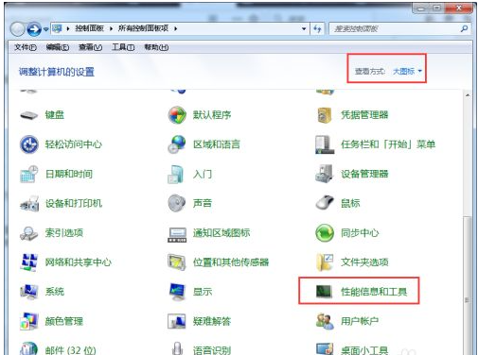The image size is (478, 355).
Task: Click the Control Panel icon in address bar
Action: 57,28
